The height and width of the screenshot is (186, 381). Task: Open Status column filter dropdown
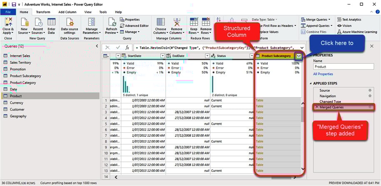[x=252, y=56]
